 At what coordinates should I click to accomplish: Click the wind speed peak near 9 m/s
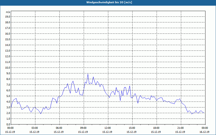pyautogui.click(x=88, y=74)
